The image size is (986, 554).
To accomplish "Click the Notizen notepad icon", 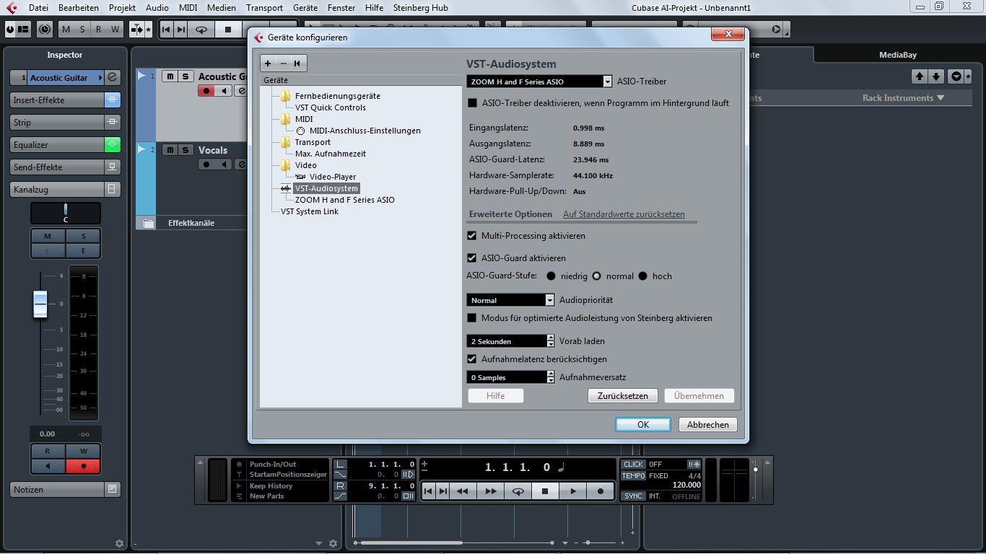I will (113, 490).
